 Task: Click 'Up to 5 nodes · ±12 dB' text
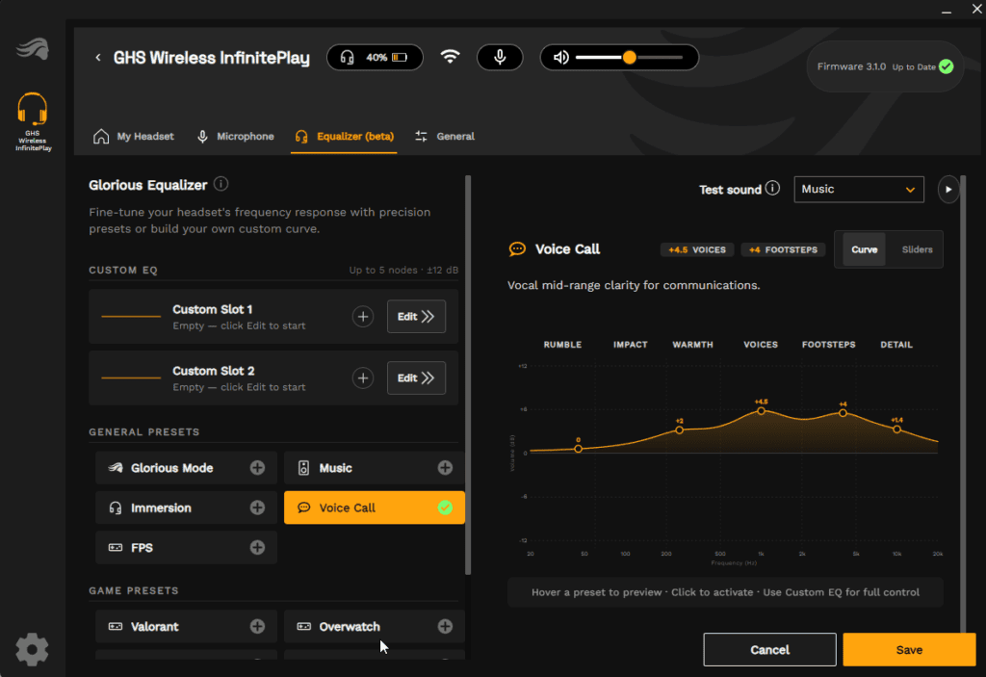(x=403, y=270)
